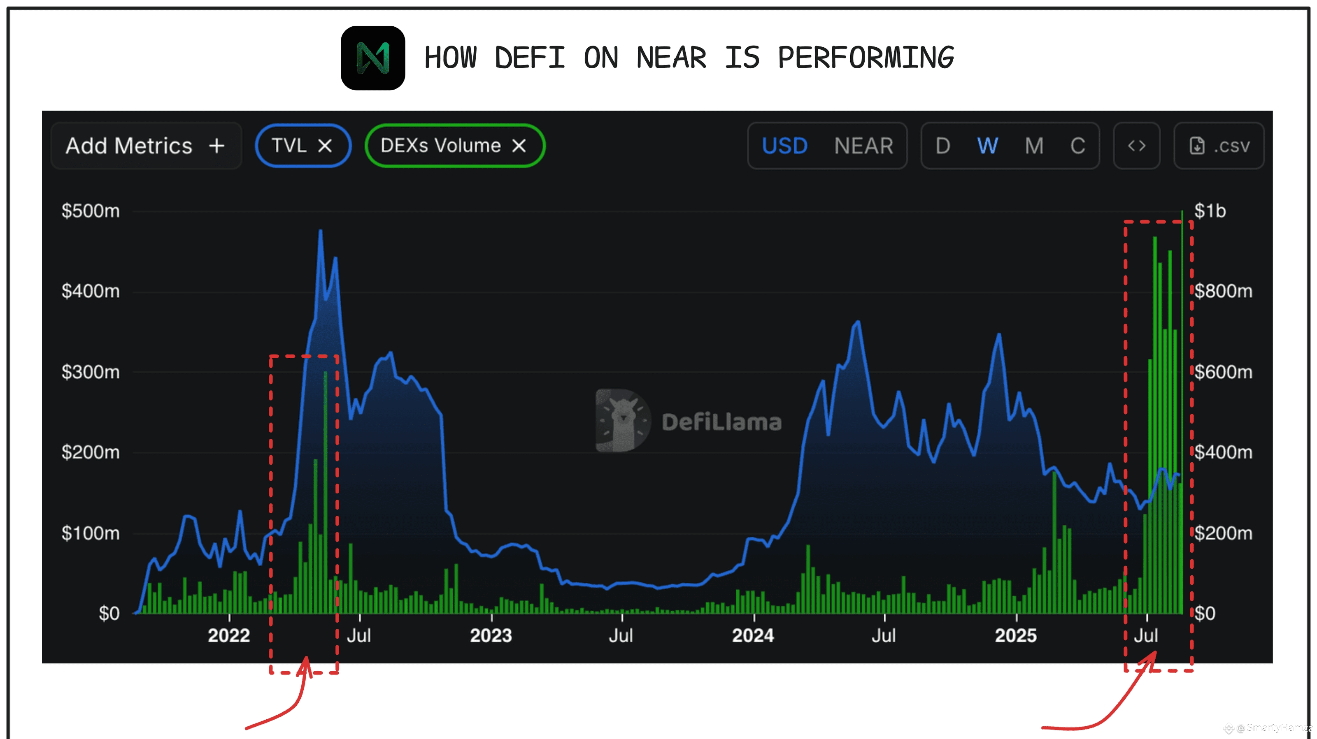Remove DEXs Volume metric with its X

519,146
